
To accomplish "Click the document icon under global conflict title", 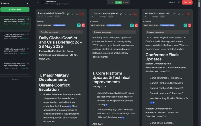I will tap(42, 16).
